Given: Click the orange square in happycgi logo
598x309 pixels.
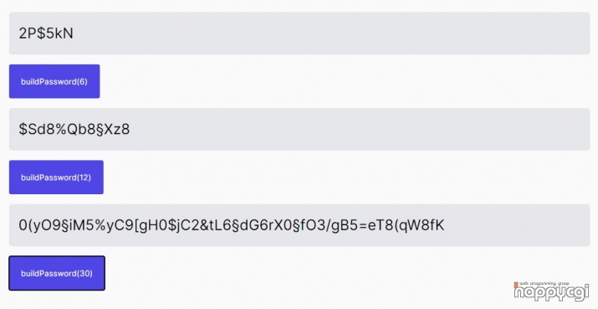Looking at the screenshot, I should click(x=516, y=285).
